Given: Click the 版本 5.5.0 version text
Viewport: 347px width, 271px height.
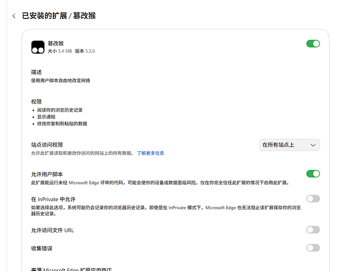Looking at the screenshot, I should [85, 51].
